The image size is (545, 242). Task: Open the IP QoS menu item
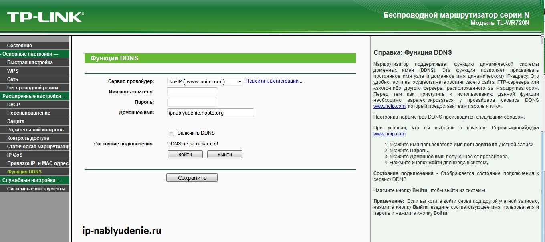(15, 155)
